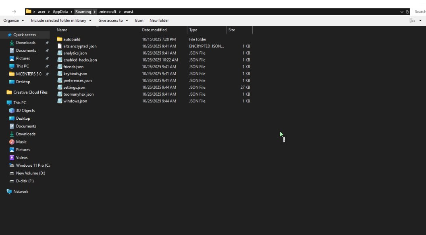Expand the address bar history dropdown arrow
Image resolution: width=426 pixels, height=235 pixels.
(x=401, y=12)
